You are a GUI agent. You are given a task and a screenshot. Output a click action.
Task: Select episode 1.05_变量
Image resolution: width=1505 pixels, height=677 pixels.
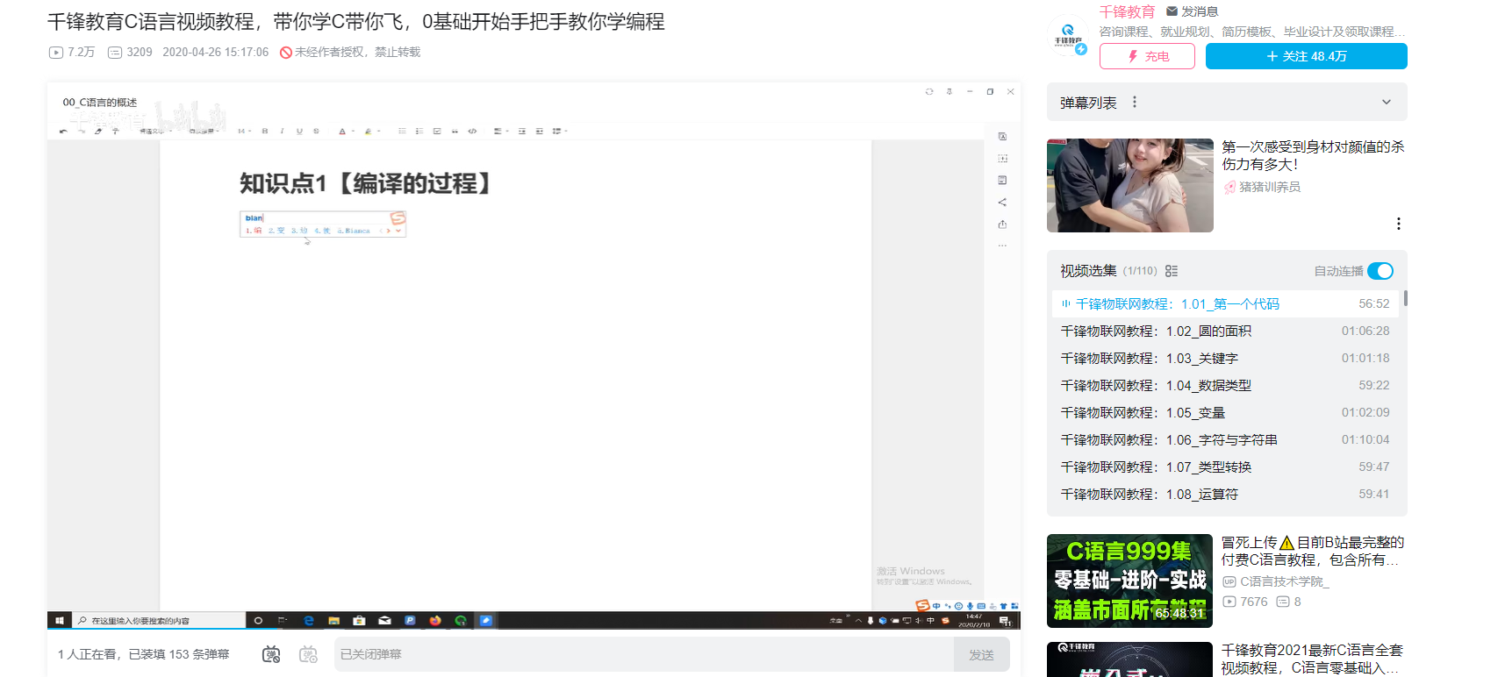(1227, 413)
